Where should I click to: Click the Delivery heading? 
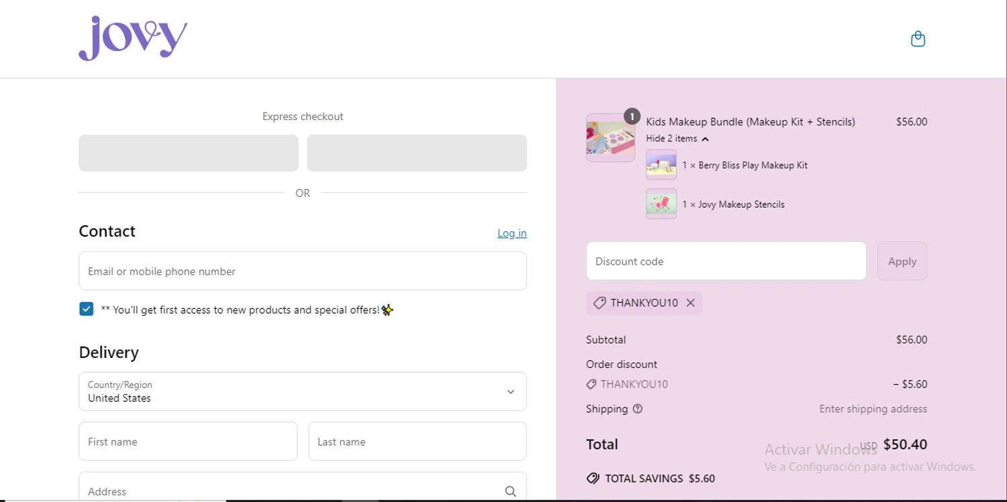tap(109, 353)
